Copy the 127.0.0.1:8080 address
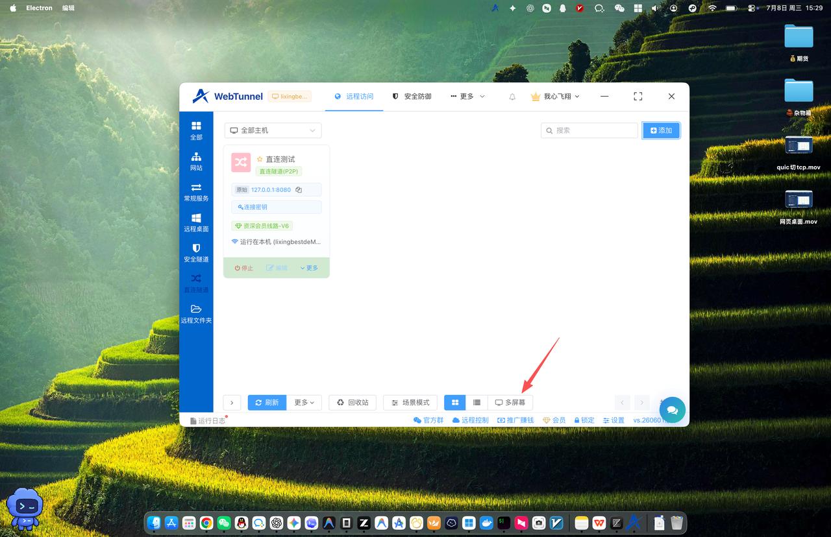831x537 pixels. [x=299, y=190]
